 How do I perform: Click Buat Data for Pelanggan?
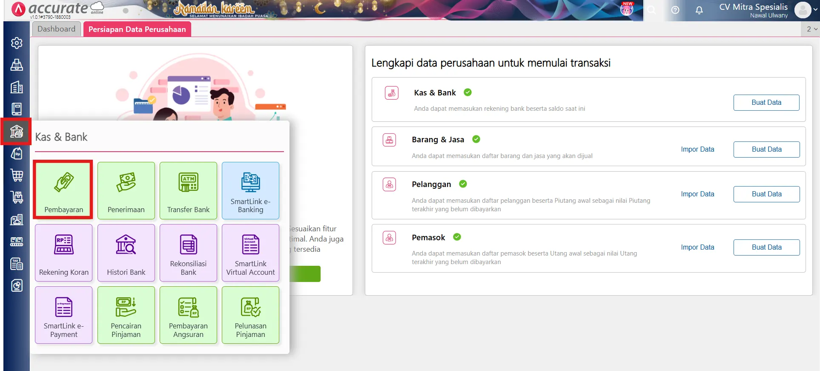(766, 194)
